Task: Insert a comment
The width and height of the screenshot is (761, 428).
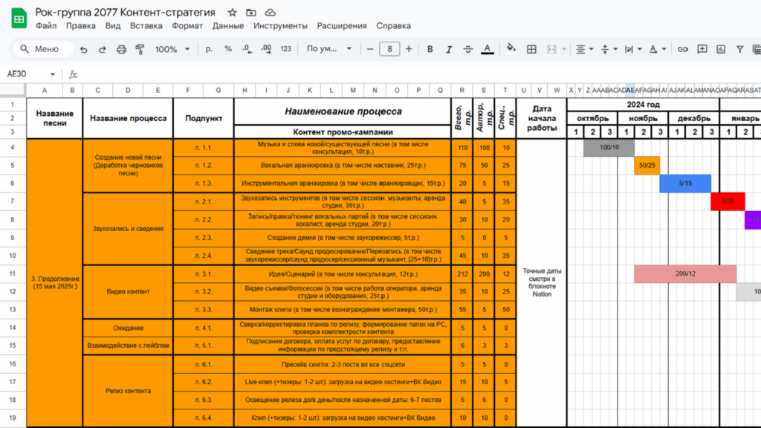Action: tap(702, 49)
